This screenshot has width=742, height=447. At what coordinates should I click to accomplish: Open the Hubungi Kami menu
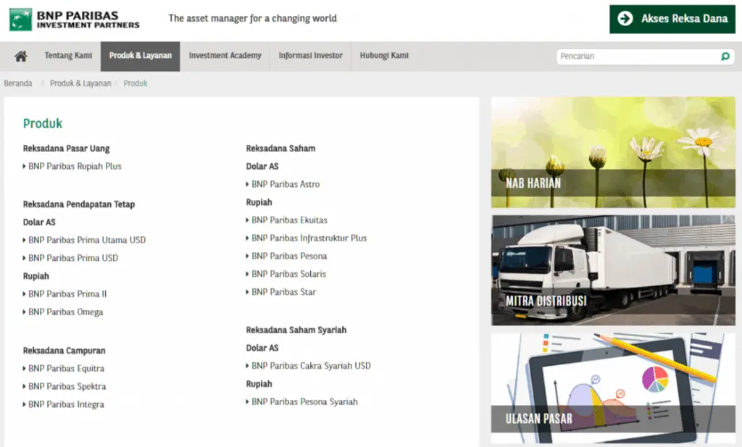point(384,56)
